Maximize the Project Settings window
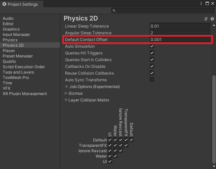This screenshot has width=216, height=169. click(x=207, y=4)
